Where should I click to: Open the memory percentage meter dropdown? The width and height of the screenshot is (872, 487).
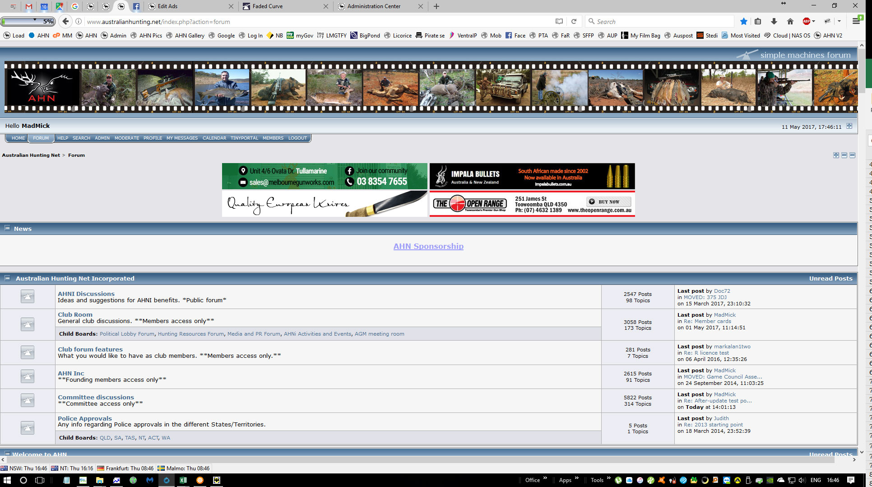(x=35, y=21)
